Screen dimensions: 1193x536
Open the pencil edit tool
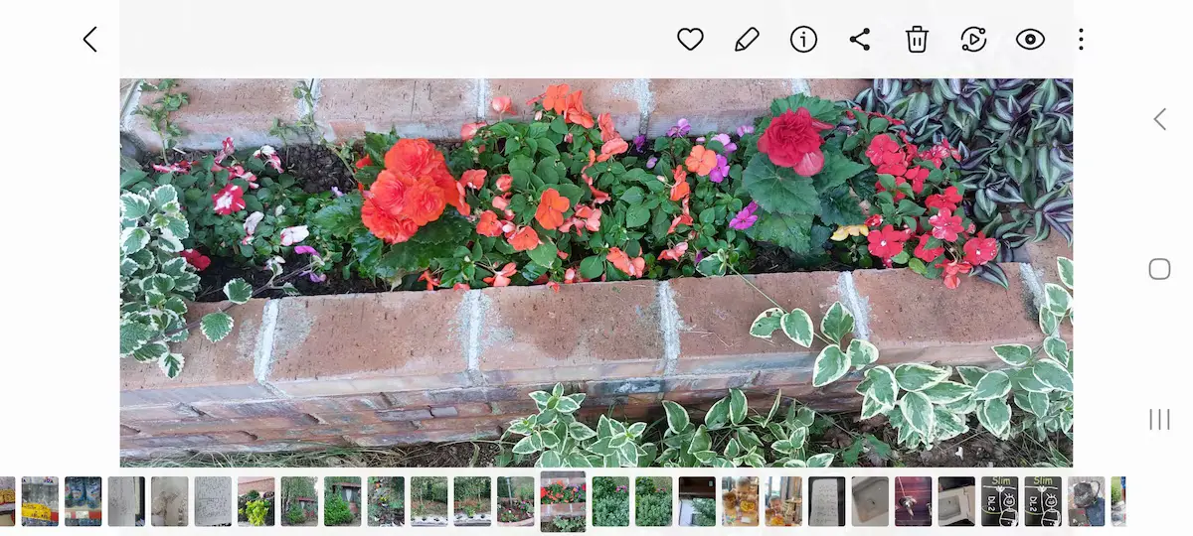click(747, 40)
